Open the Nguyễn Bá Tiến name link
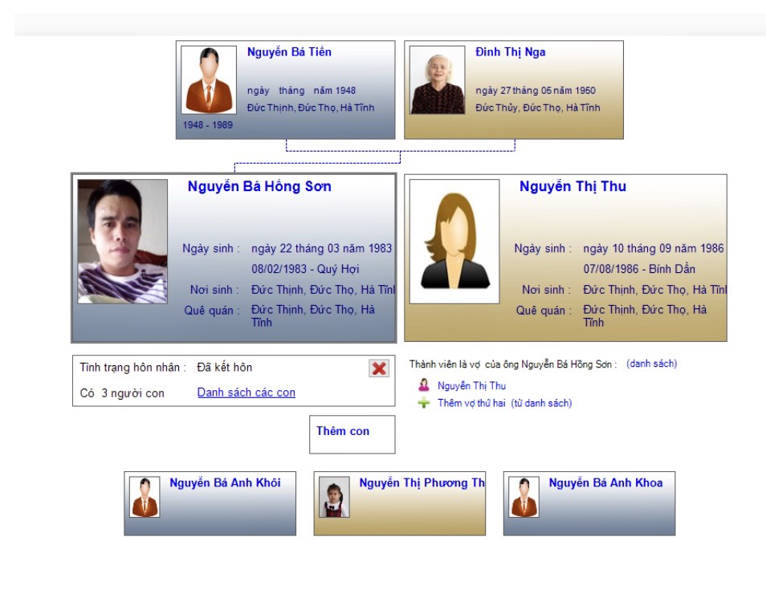 pos(289,51)
